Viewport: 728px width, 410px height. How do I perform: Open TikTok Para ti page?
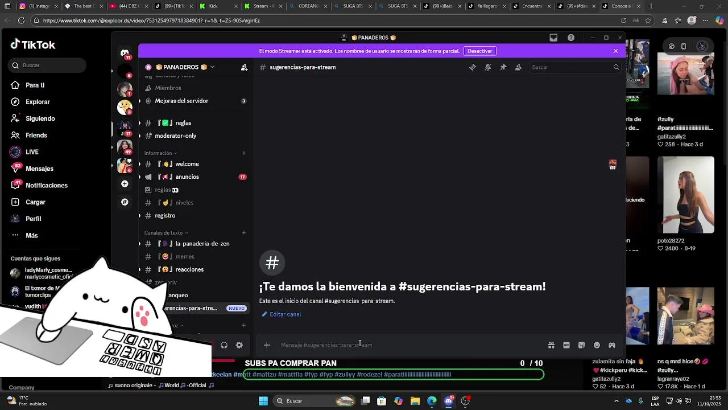(x=27, y=85)
